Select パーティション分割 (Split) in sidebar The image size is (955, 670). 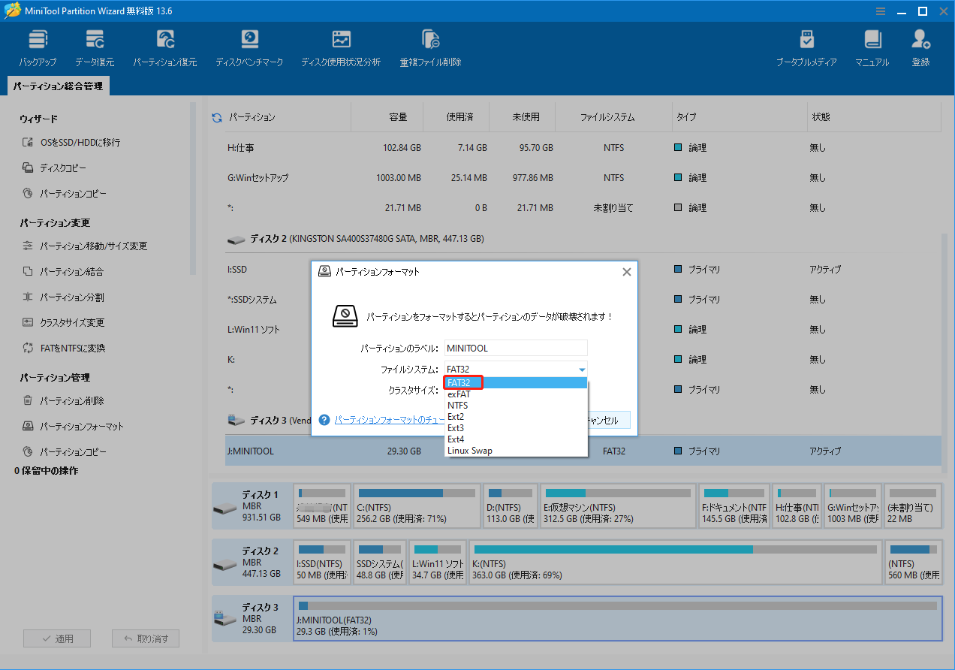tap(62, 297)
